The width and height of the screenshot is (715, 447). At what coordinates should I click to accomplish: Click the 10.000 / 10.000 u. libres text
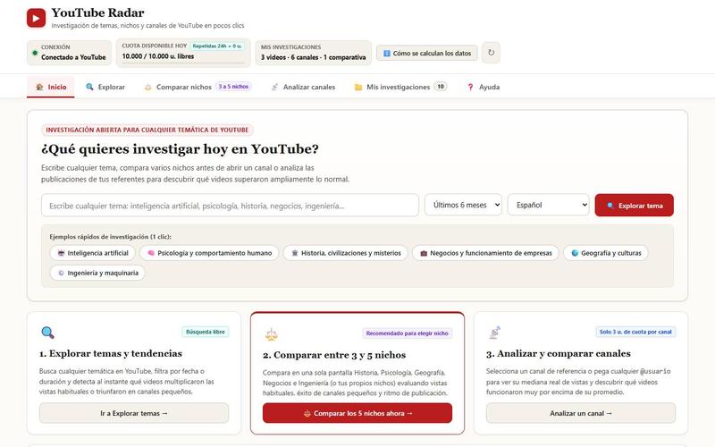coord(158,56)
